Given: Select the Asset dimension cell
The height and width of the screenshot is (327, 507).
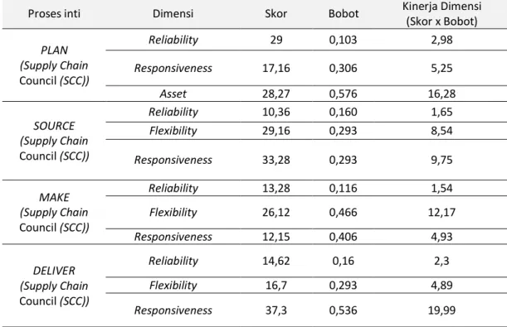Looking at the screenshot, I should coord(173,94).
